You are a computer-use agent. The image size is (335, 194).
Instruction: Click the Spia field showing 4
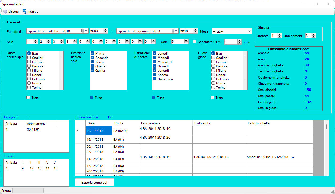click(x=69, y=42)
